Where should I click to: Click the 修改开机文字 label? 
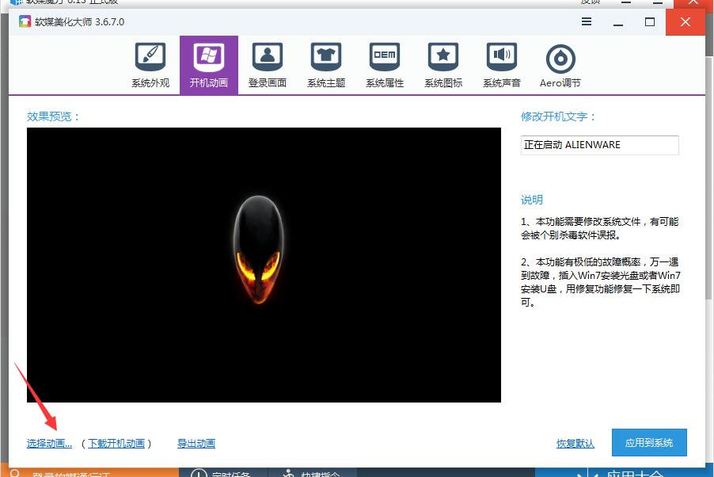[558, 116]
